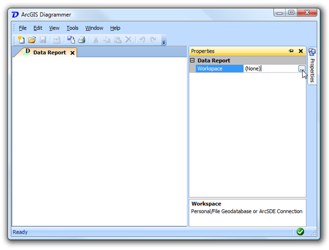The image size is (329, 250).
Task: Click the (None) workspace value field
Action: 271,69
